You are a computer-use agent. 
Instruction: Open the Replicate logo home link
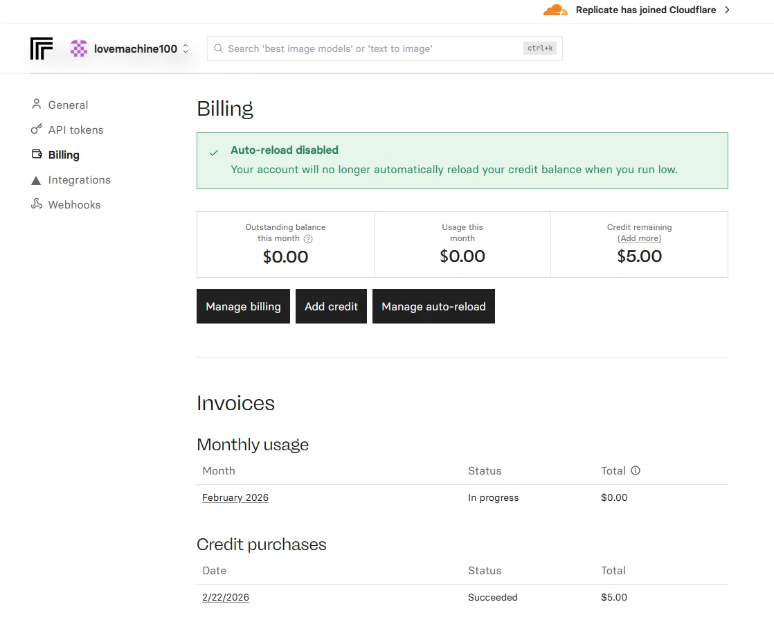(x=42, y=48)
